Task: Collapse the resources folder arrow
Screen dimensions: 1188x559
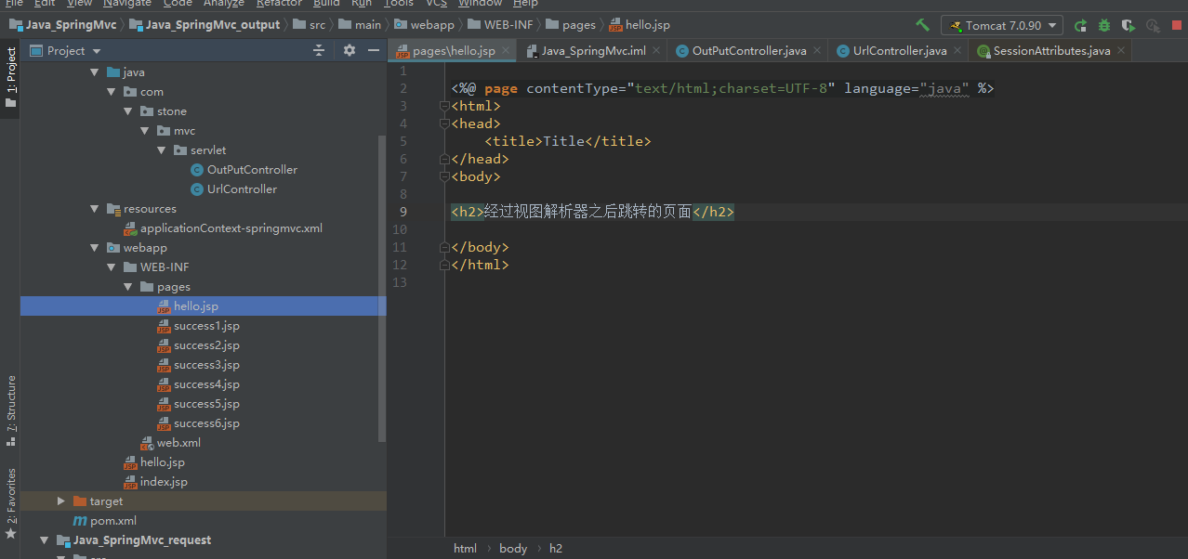Action: click(x=94, y=209)
